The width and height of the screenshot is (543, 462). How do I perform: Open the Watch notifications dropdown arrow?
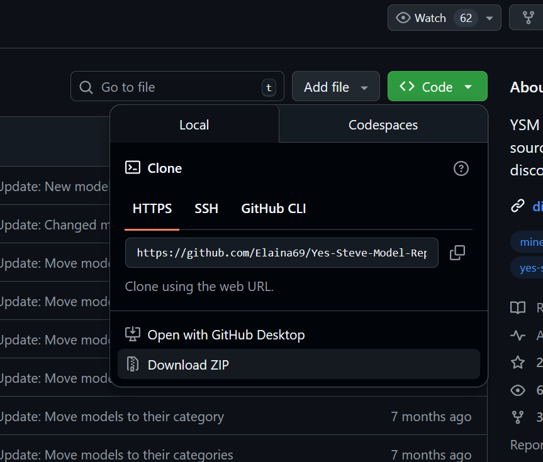(x=490, y=18)
